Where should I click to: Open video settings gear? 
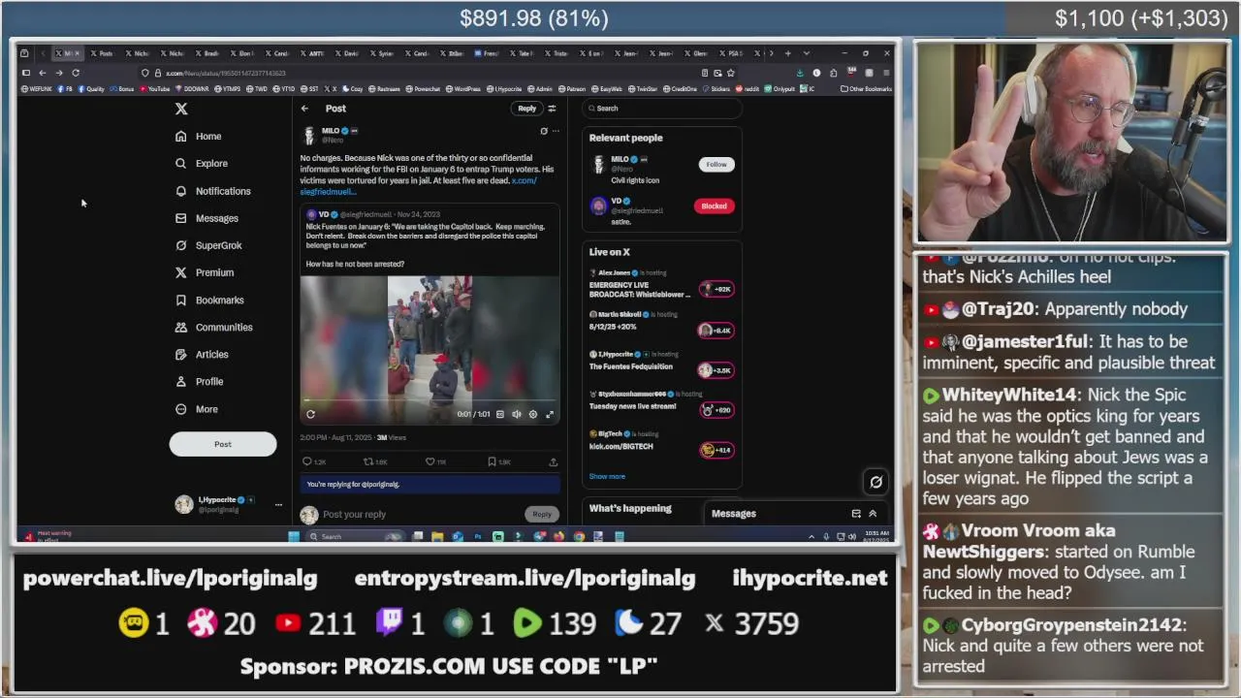pos(532,414)
